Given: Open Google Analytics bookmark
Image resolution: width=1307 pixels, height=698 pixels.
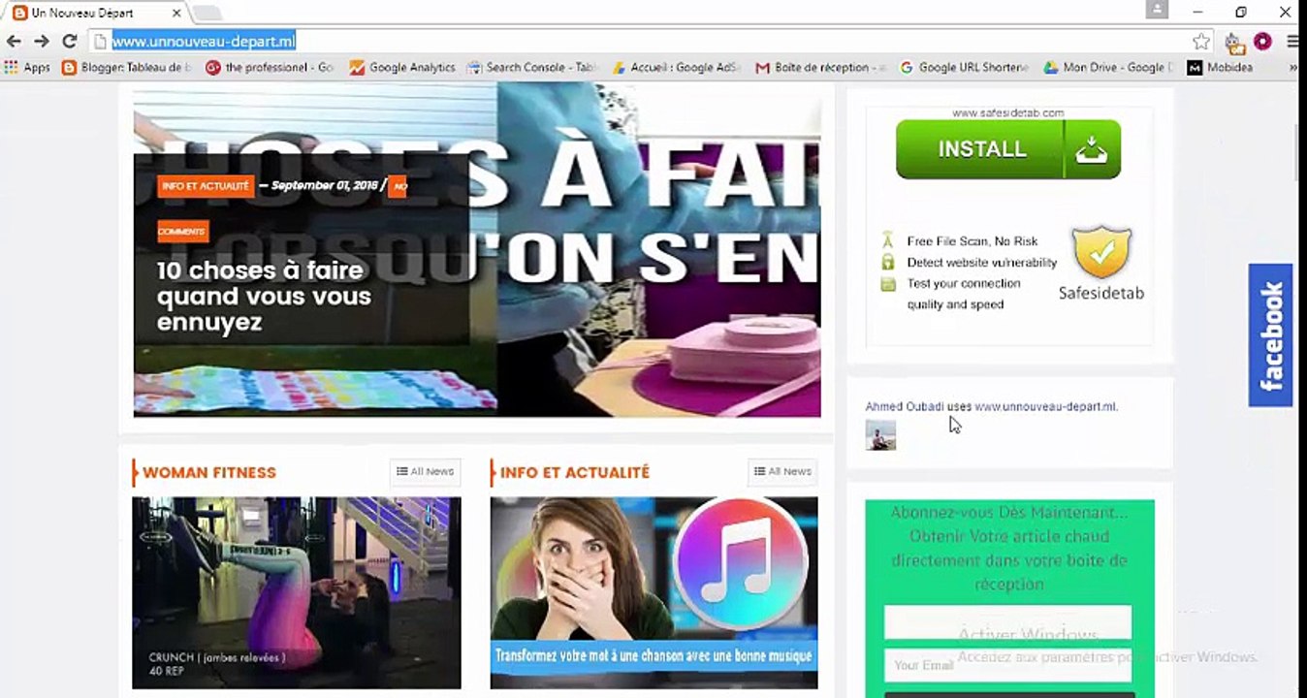Looking at the screenshot, I should point(402,68).
